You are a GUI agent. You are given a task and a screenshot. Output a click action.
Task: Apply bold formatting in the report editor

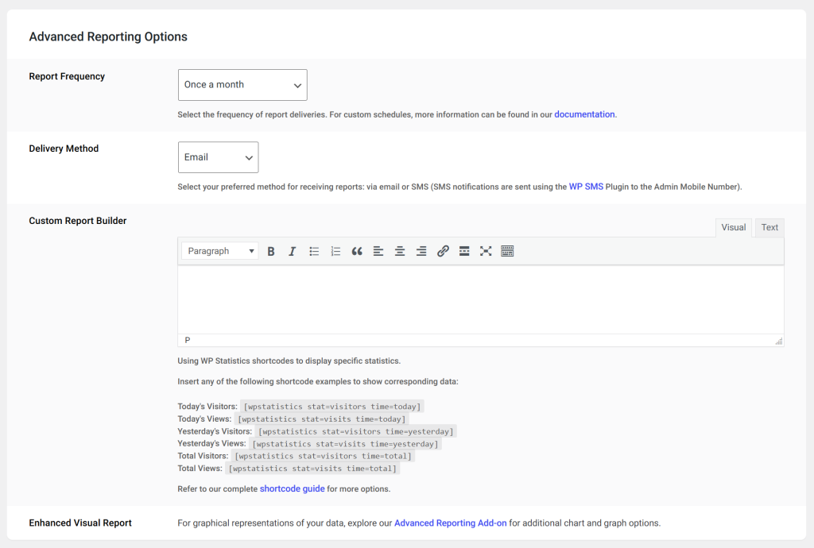271,251
